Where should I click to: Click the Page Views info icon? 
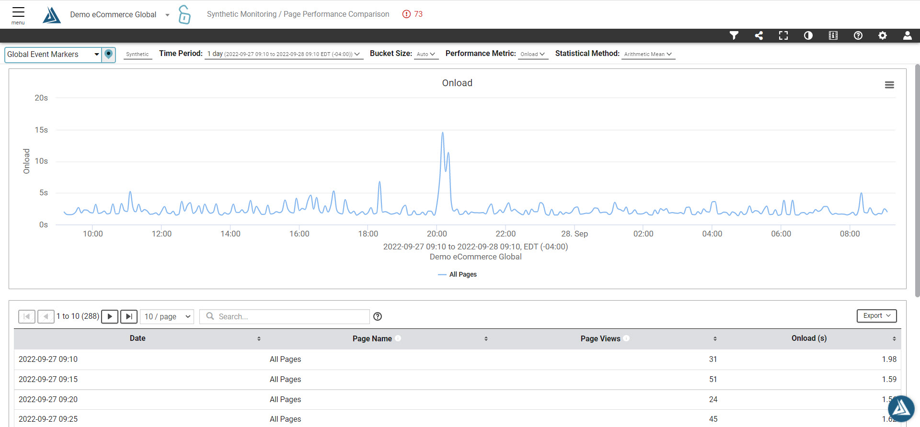627,338
